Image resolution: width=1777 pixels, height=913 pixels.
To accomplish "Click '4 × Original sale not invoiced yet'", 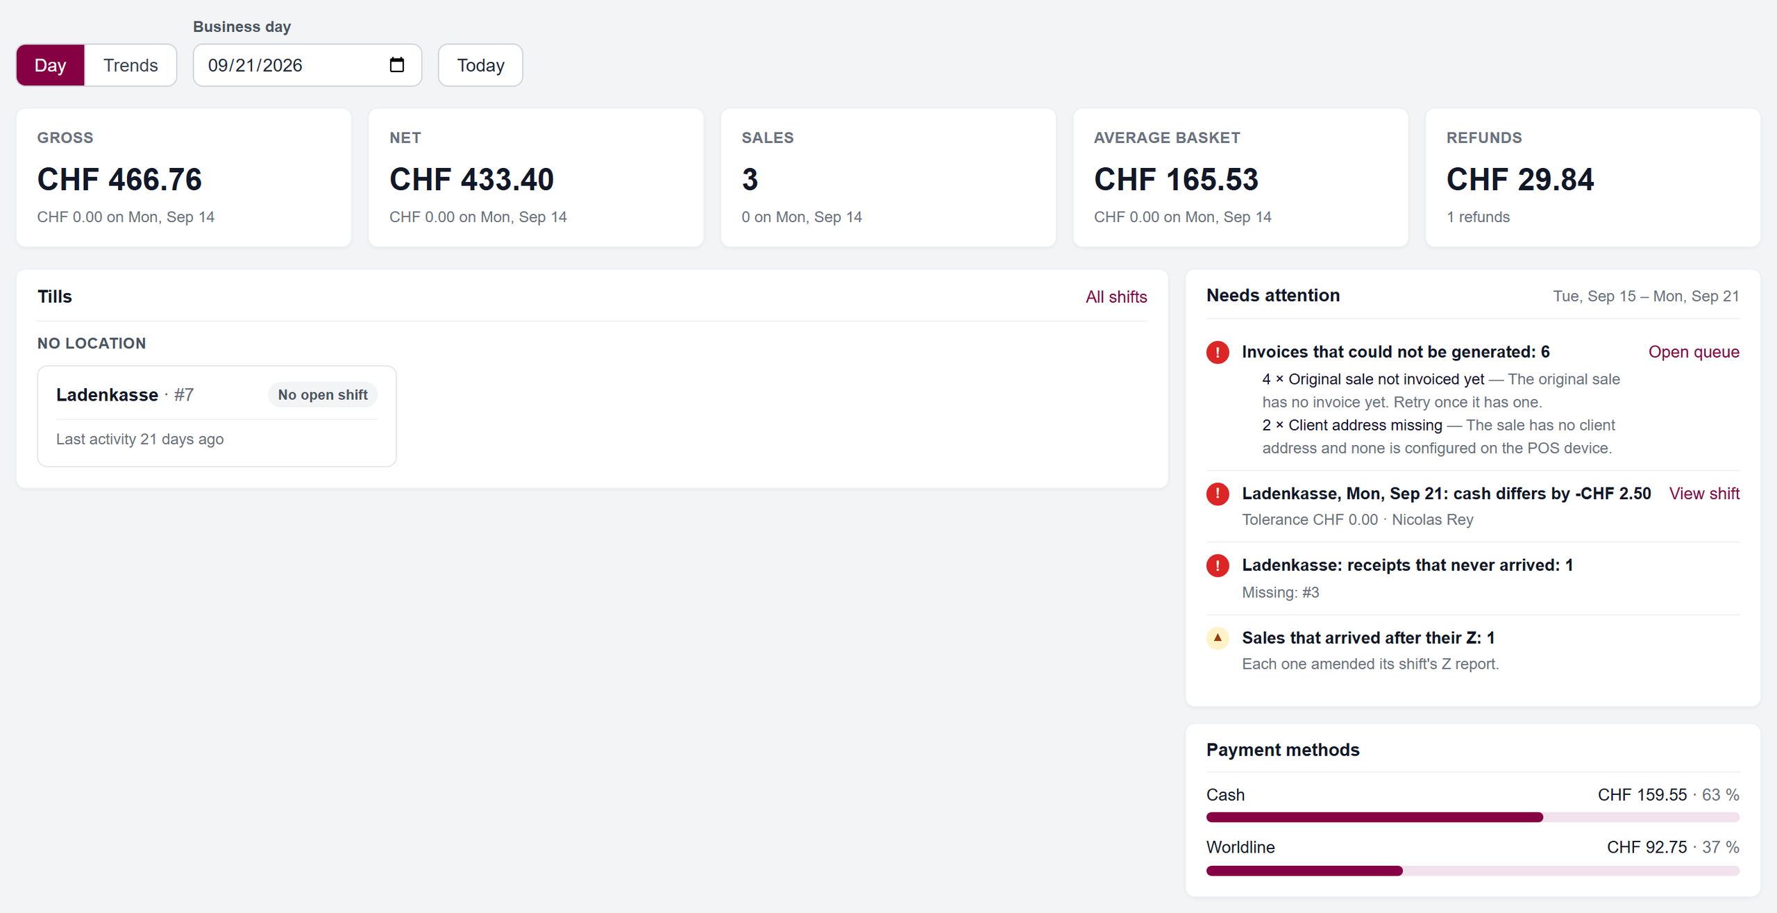I will (x=1373, y=379).
